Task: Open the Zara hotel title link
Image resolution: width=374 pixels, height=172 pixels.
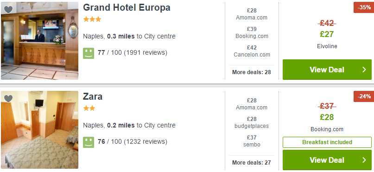Action: coord(93,96)
